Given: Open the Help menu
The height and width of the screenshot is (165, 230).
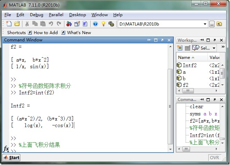Looking at the screenshot, I should point(118,15).
